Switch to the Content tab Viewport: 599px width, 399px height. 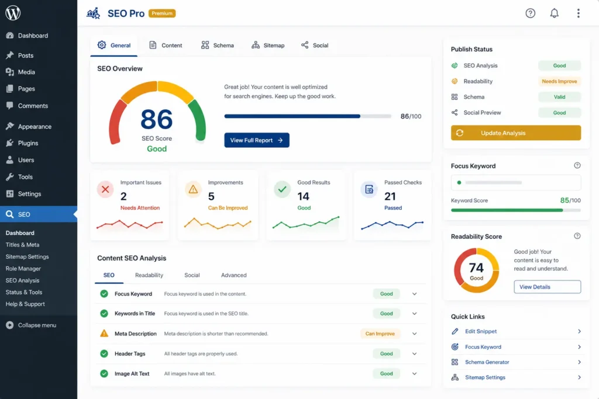pos(166,46)
